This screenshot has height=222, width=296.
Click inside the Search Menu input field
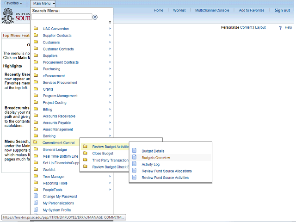pos(62,17)
